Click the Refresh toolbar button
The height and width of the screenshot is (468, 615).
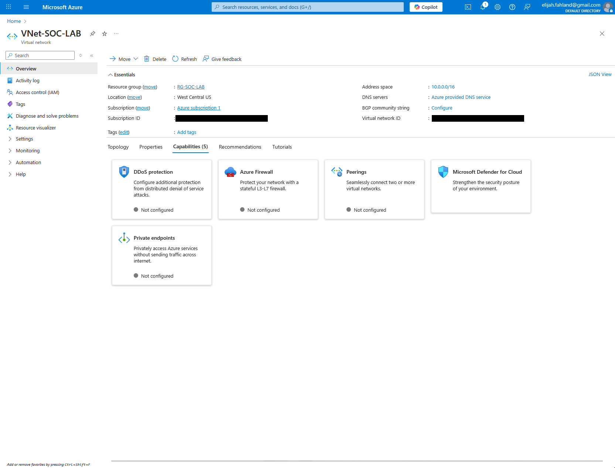pos(185,59)
